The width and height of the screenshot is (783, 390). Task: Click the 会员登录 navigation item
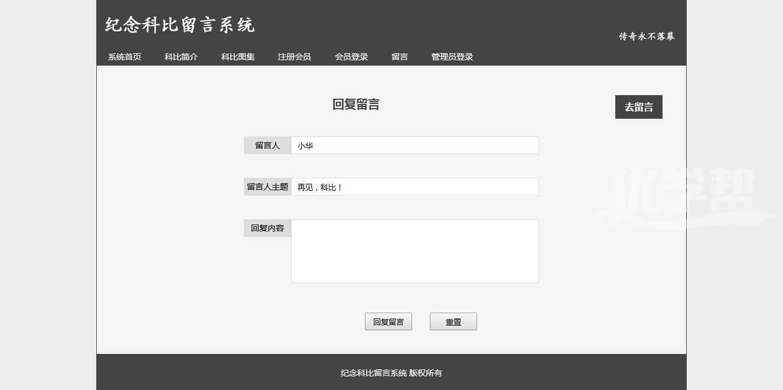[x=351, y=57]
